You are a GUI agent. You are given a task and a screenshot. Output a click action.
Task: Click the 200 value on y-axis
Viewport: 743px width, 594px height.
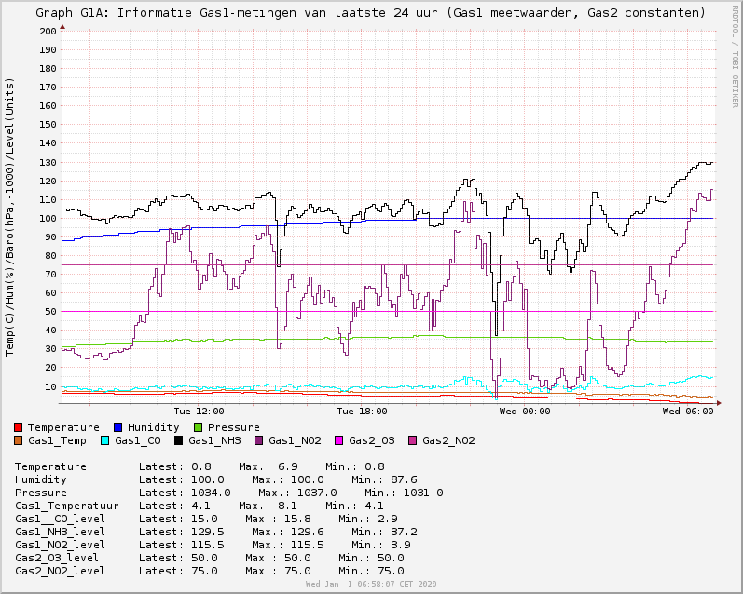coord(48,32)
